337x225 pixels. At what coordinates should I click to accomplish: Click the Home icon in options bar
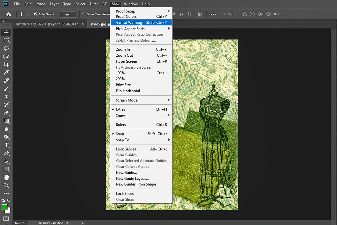9,14
